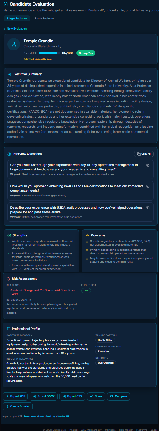Viewport: 159px width, 431px height.
Task: Open the Compare candidates button
Action: click(118, 396)
